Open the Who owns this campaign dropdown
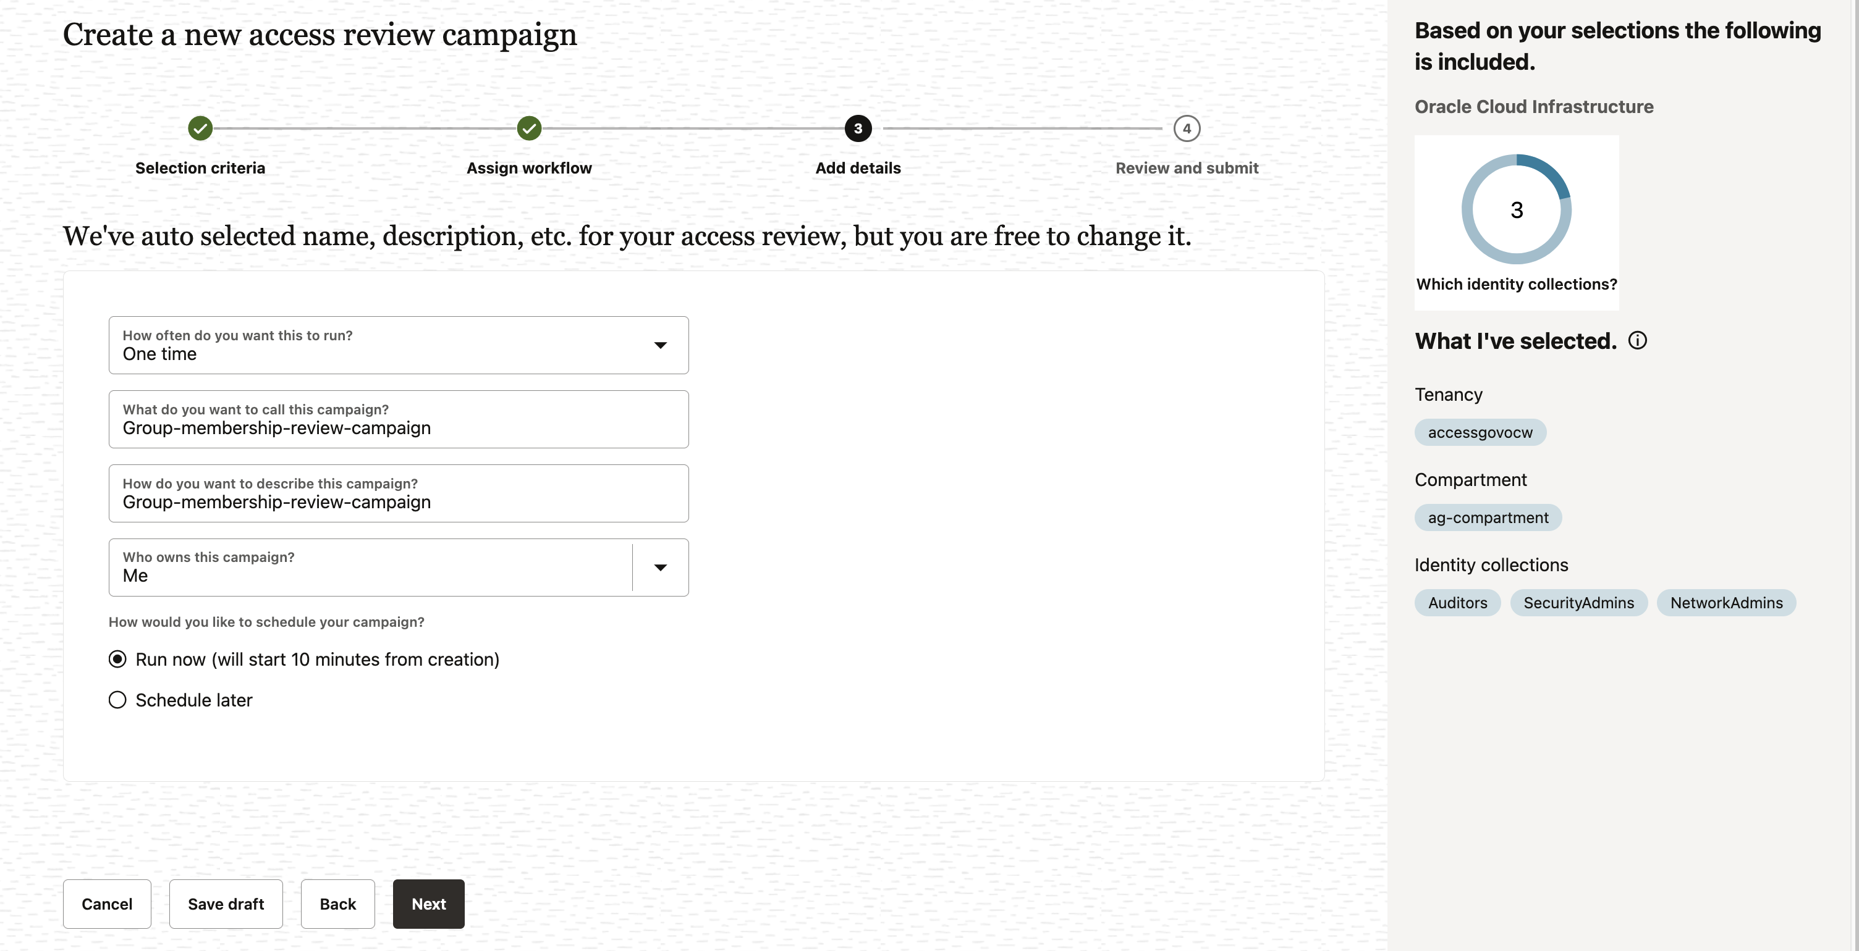The width and height of the screenshot is (1859, 951). pos(659,568)
